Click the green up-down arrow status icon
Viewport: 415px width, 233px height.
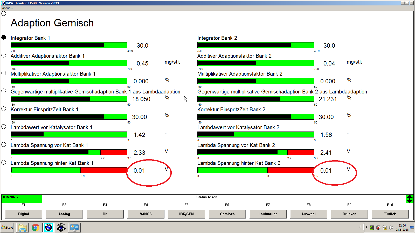pos(410,199)
